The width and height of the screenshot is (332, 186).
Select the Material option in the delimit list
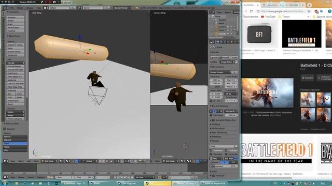(15, 140)
